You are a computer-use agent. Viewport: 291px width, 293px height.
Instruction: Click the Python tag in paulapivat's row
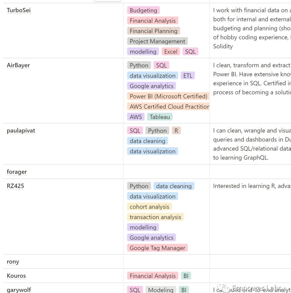pyautogui.click(x=157, y=130)
